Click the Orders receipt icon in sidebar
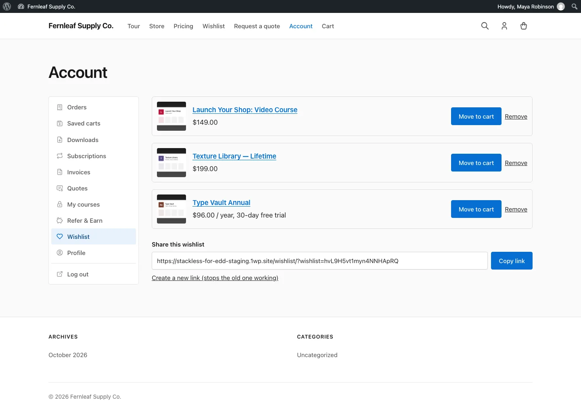Screen dimensions: 581x414 [x=60, y=107]
